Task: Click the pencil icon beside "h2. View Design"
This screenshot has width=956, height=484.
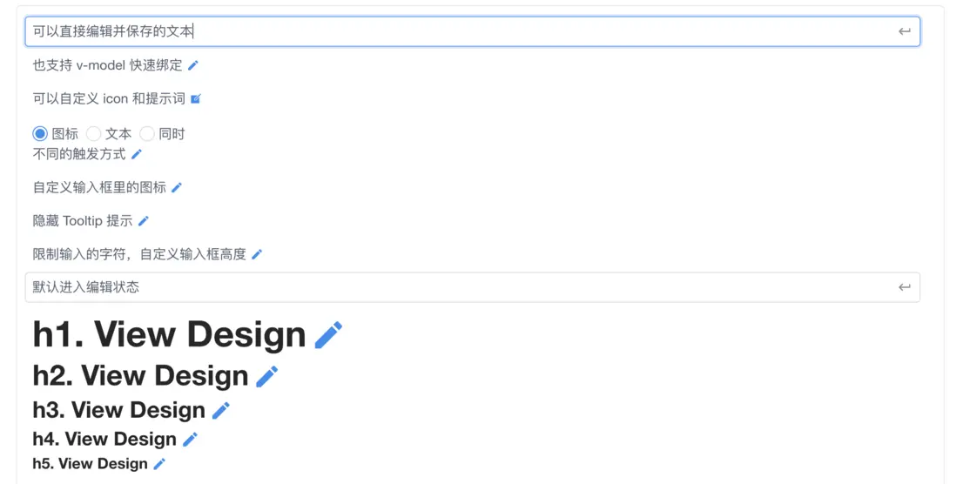Action: tap(267, 376)
